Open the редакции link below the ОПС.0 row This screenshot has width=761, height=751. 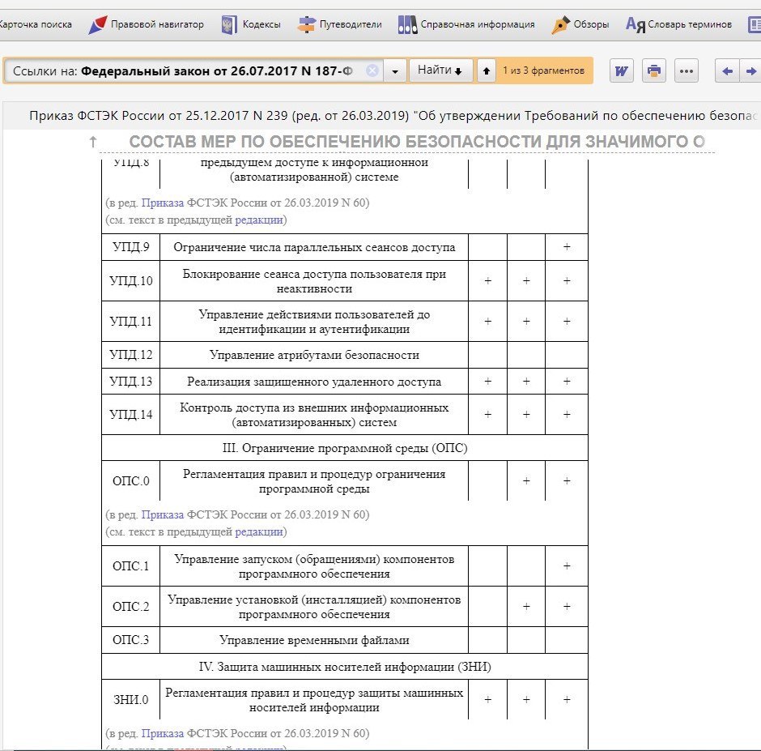[x=259, y=531]
